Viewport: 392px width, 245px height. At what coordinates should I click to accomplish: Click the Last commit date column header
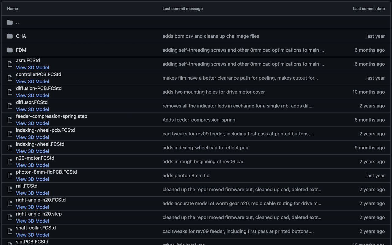pyautogui.click(x=369, y=9)
